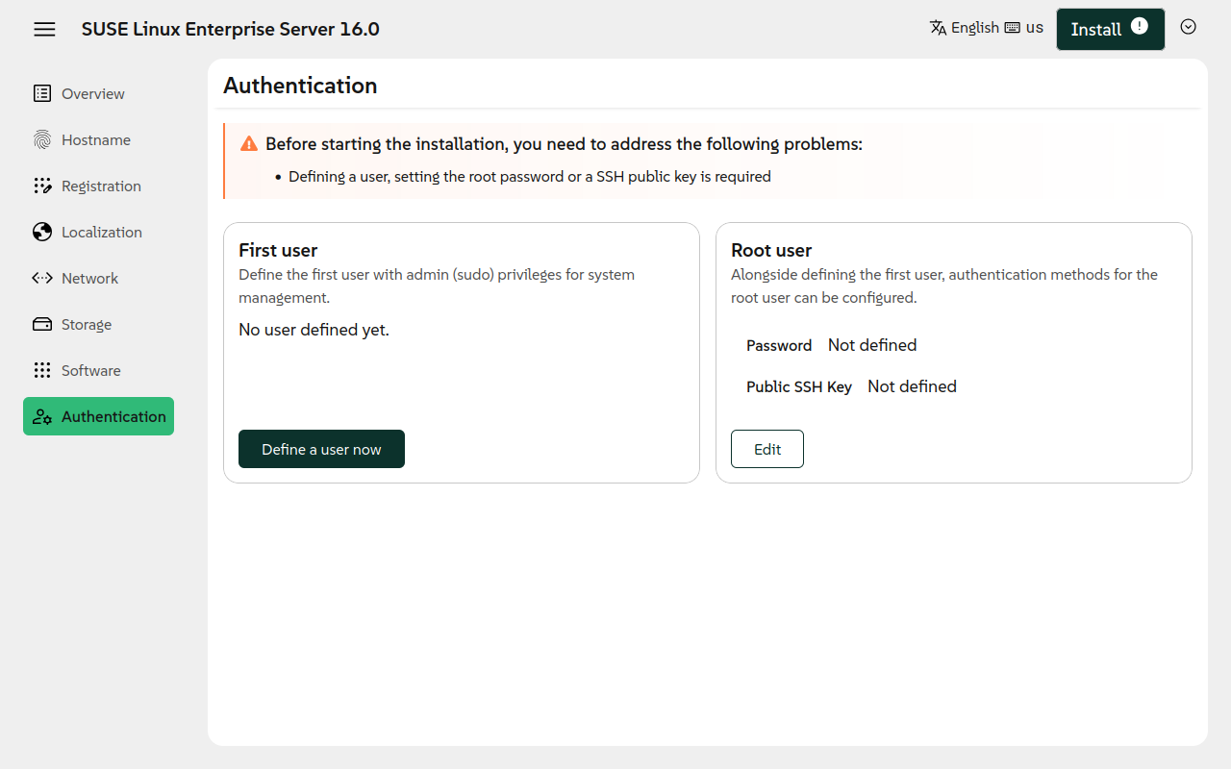Screen dimensions: 1231x769
Task: Click the orange warning triangle icon
Action: pyautogui.click(x=249, y=144)
